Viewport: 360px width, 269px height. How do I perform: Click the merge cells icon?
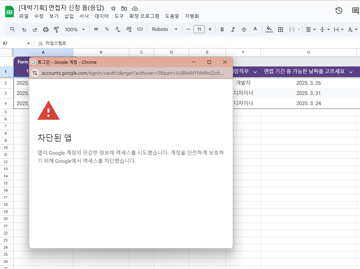coord(291,30)
